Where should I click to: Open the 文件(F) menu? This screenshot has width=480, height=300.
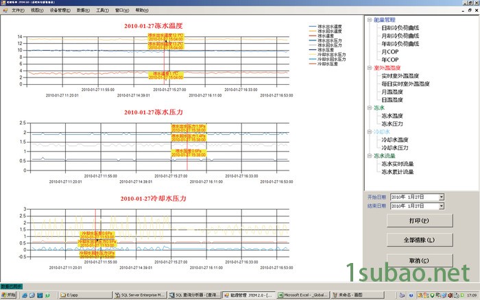click(x=17, y=11)
